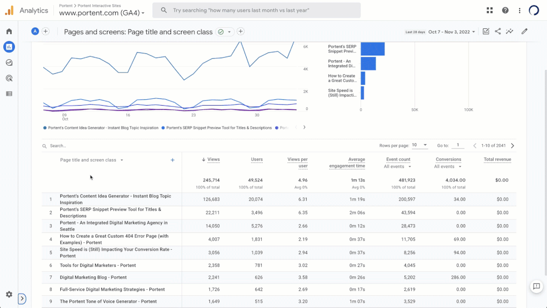
Task: Open the report status checkmark dropdown
Action: (x=224, y=31)
